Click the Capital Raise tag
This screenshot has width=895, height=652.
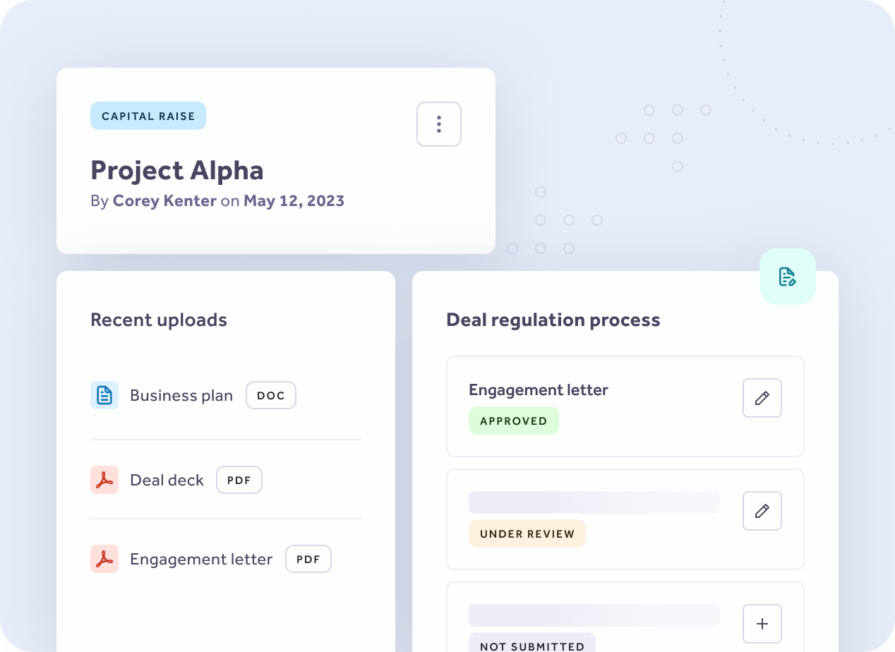(x=148, y=116)
